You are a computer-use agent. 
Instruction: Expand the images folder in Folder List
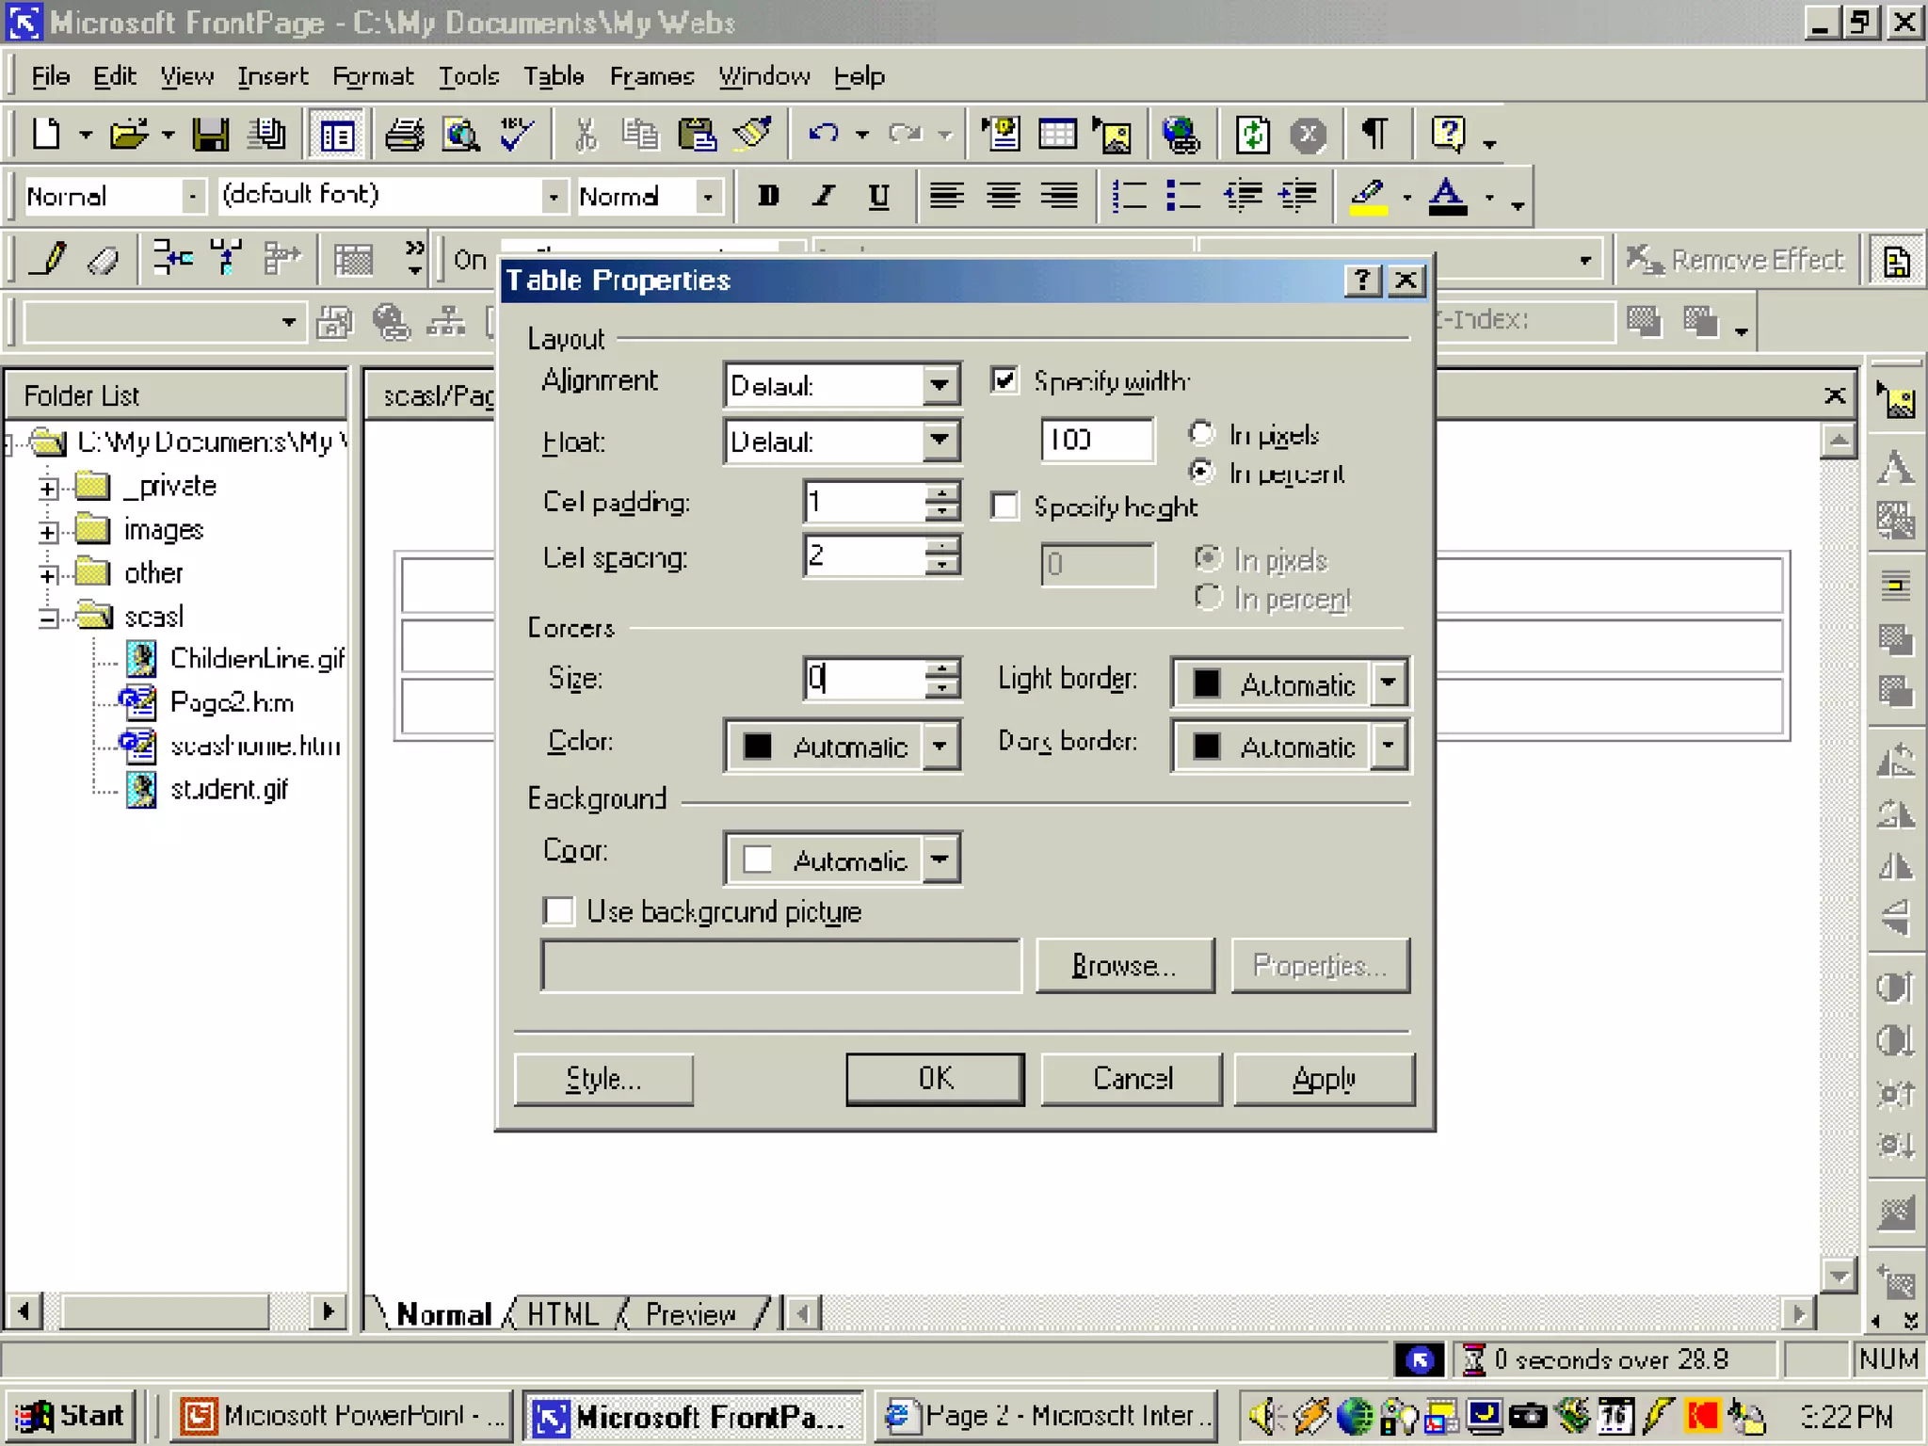[x=48, y=531]
